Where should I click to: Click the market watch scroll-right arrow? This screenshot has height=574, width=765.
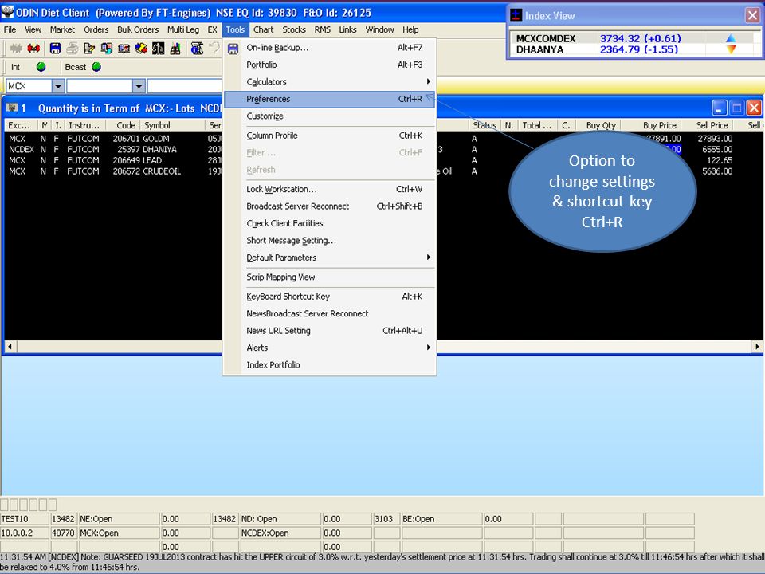pos(756,347)
